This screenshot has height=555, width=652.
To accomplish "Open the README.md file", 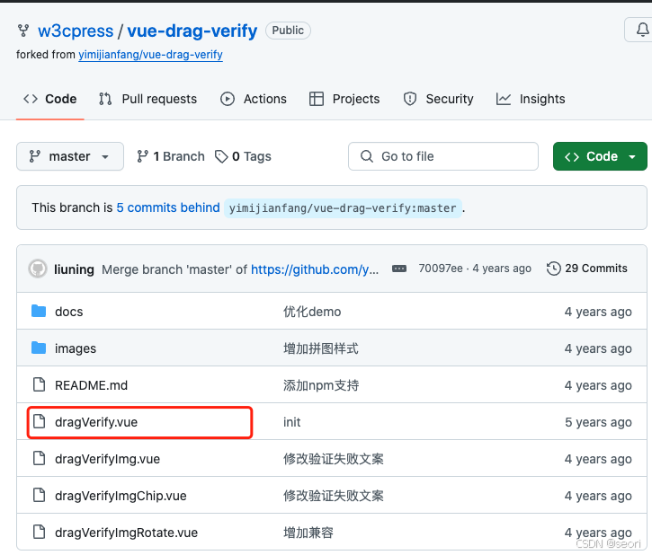I will tap(91, 385).
